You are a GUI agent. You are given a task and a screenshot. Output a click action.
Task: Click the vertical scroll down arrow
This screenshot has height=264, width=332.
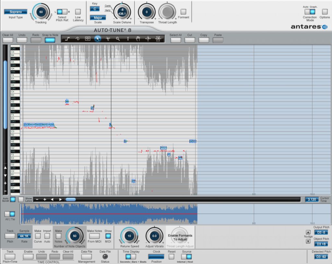pos(5,175)
